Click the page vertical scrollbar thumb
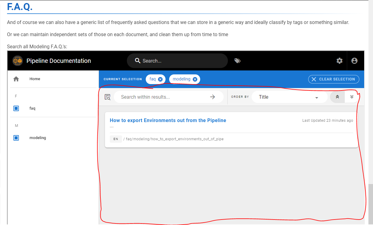Screen dimensions: 373x225 [371, 204]
